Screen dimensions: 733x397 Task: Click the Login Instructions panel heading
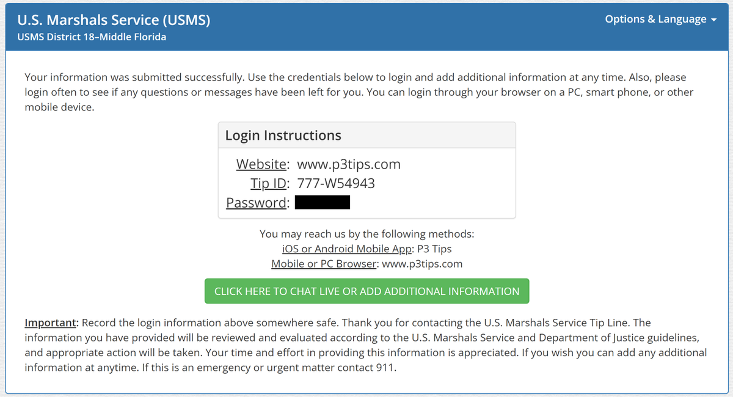tap(283, 136)
